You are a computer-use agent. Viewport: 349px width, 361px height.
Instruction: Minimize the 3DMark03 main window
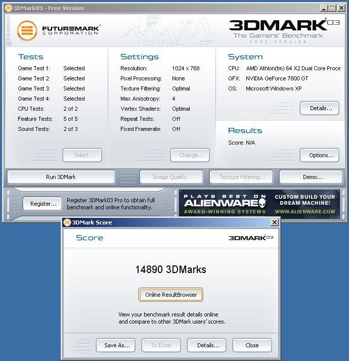click(324, 8)
